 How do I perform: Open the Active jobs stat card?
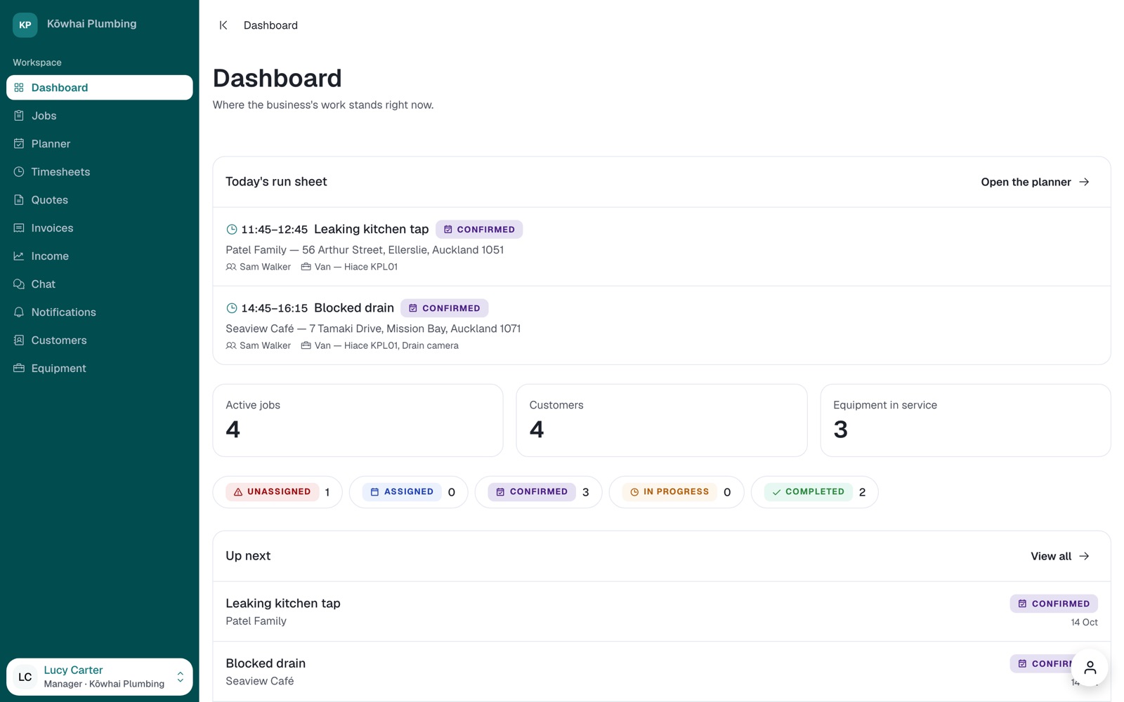[358, 420]
